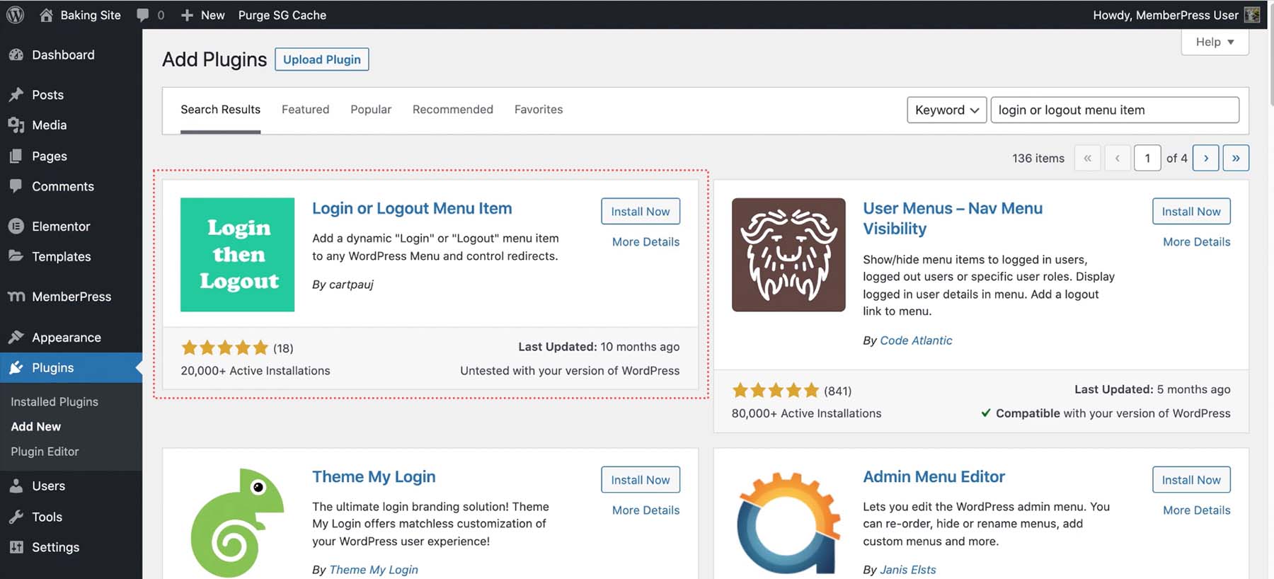
Task: Click the Elementor icon in sidebar
Action: click(16, 227)
